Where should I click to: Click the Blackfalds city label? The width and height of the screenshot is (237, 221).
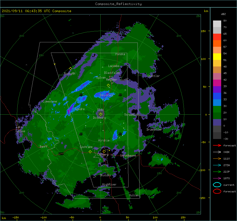[112, 73]
